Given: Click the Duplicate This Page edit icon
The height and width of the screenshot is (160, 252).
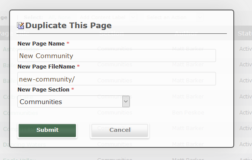Looking at the screenshot, I should pyautogui.click(x=20, y=26).
